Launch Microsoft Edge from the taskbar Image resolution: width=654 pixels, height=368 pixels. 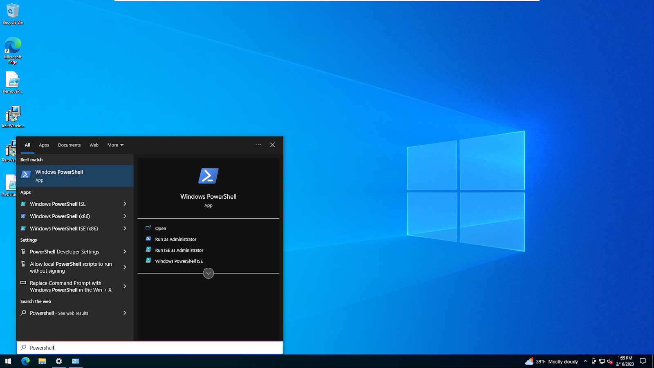pos(25,361)
